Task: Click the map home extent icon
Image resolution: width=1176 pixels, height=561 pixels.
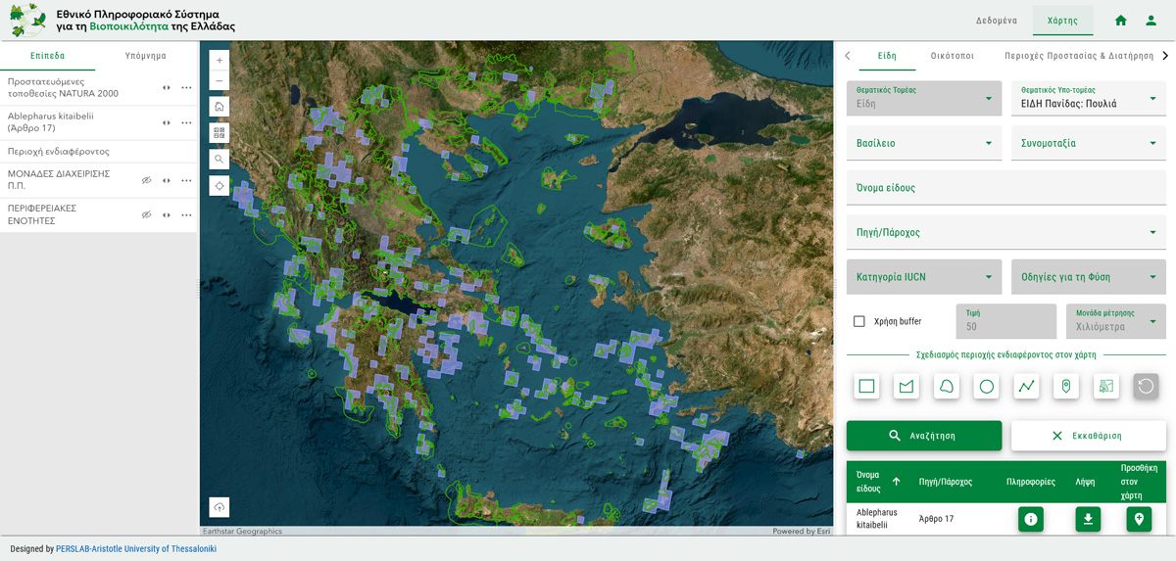Action: [220, 107]
